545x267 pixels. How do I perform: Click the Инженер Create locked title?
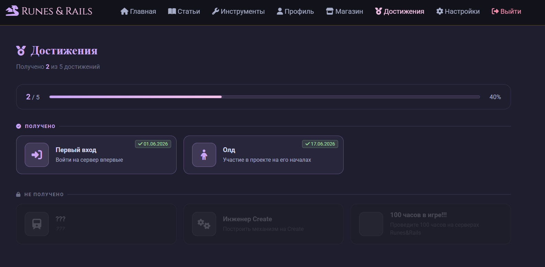coord(247,219)
